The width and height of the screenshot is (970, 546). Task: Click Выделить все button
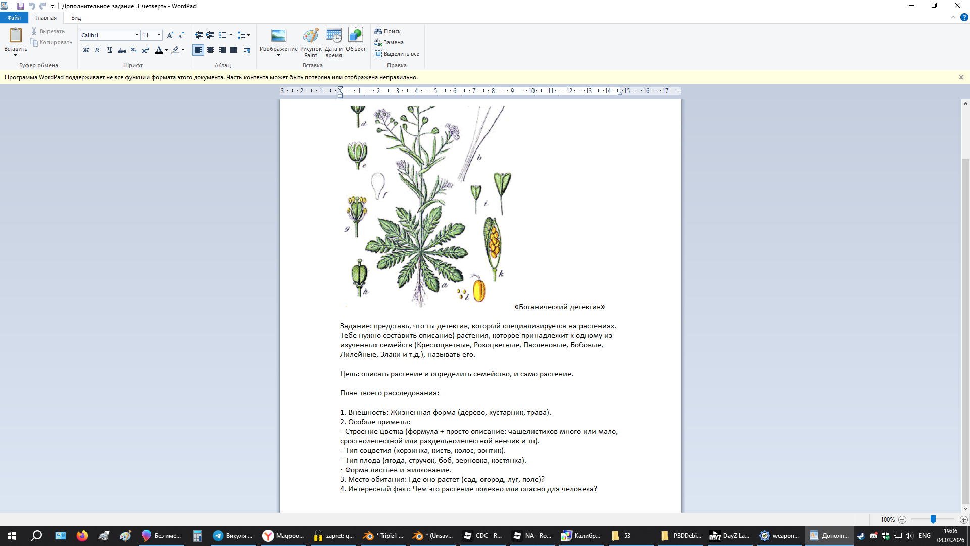(x=397, y=54)
